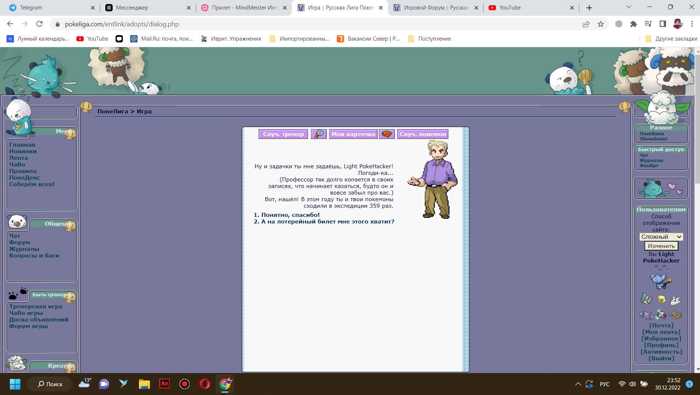The width and height of the screenshot is (700, 395).
Task: Open Правила in the left menu
Action: point(23,171)
